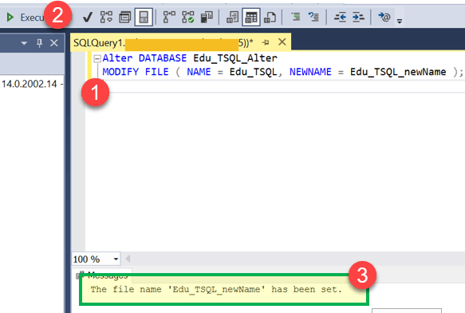This screenshot has height=313, width=465.
Task: Include client statistics icon
Action: pyautogui.click(x=207, y=18)
